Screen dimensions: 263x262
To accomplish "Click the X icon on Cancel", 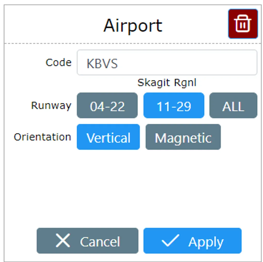I will (x=63, y=241).
